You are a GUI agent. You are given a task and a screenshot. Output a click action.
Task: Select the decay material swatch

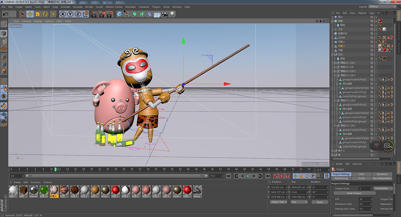click(x=197, y=192)
